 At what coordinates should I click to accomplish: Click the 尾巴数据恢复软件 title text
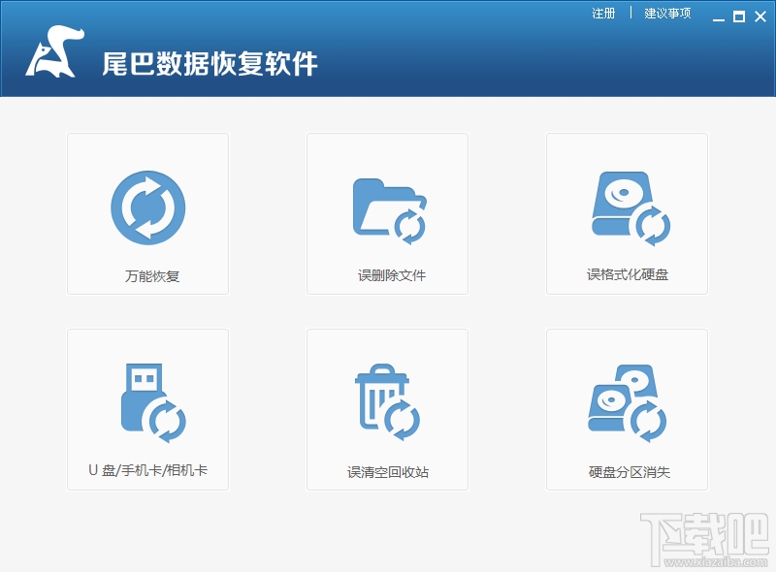(210, 63)
